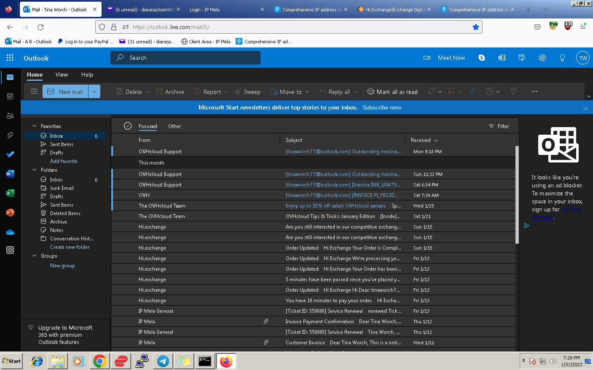Expand the Delete options dropdown arrow

(148, 92)
